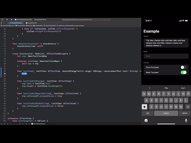Pick the 'And' keyboard suggestion
Viewport: 191px width, 143px height.
(x=183, y=88)
